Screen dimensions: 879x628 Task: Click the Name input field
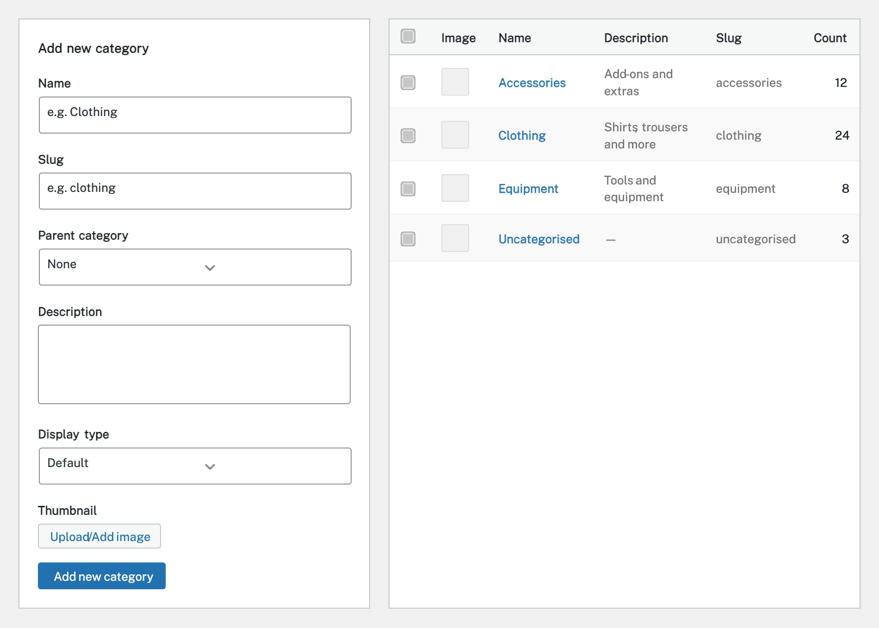click(x=195, y=115)
